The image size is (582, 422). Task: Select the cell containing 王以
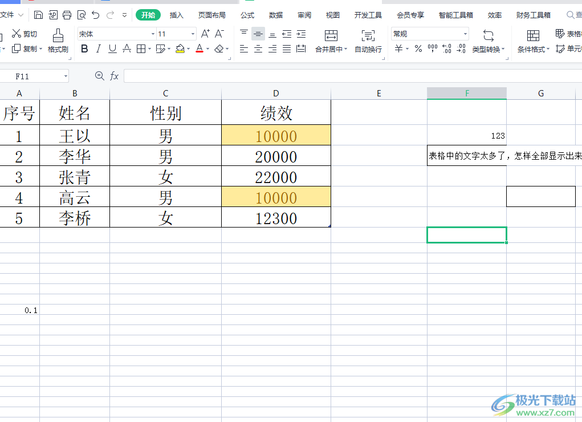tap(75, 135)
